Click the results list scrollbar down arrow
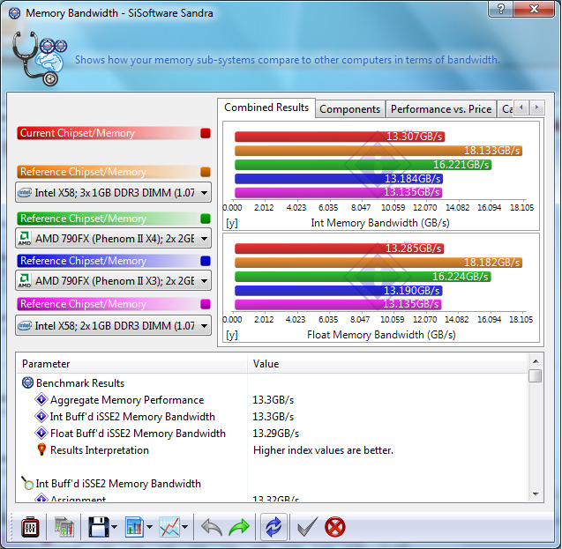 (x=536, y=494)
